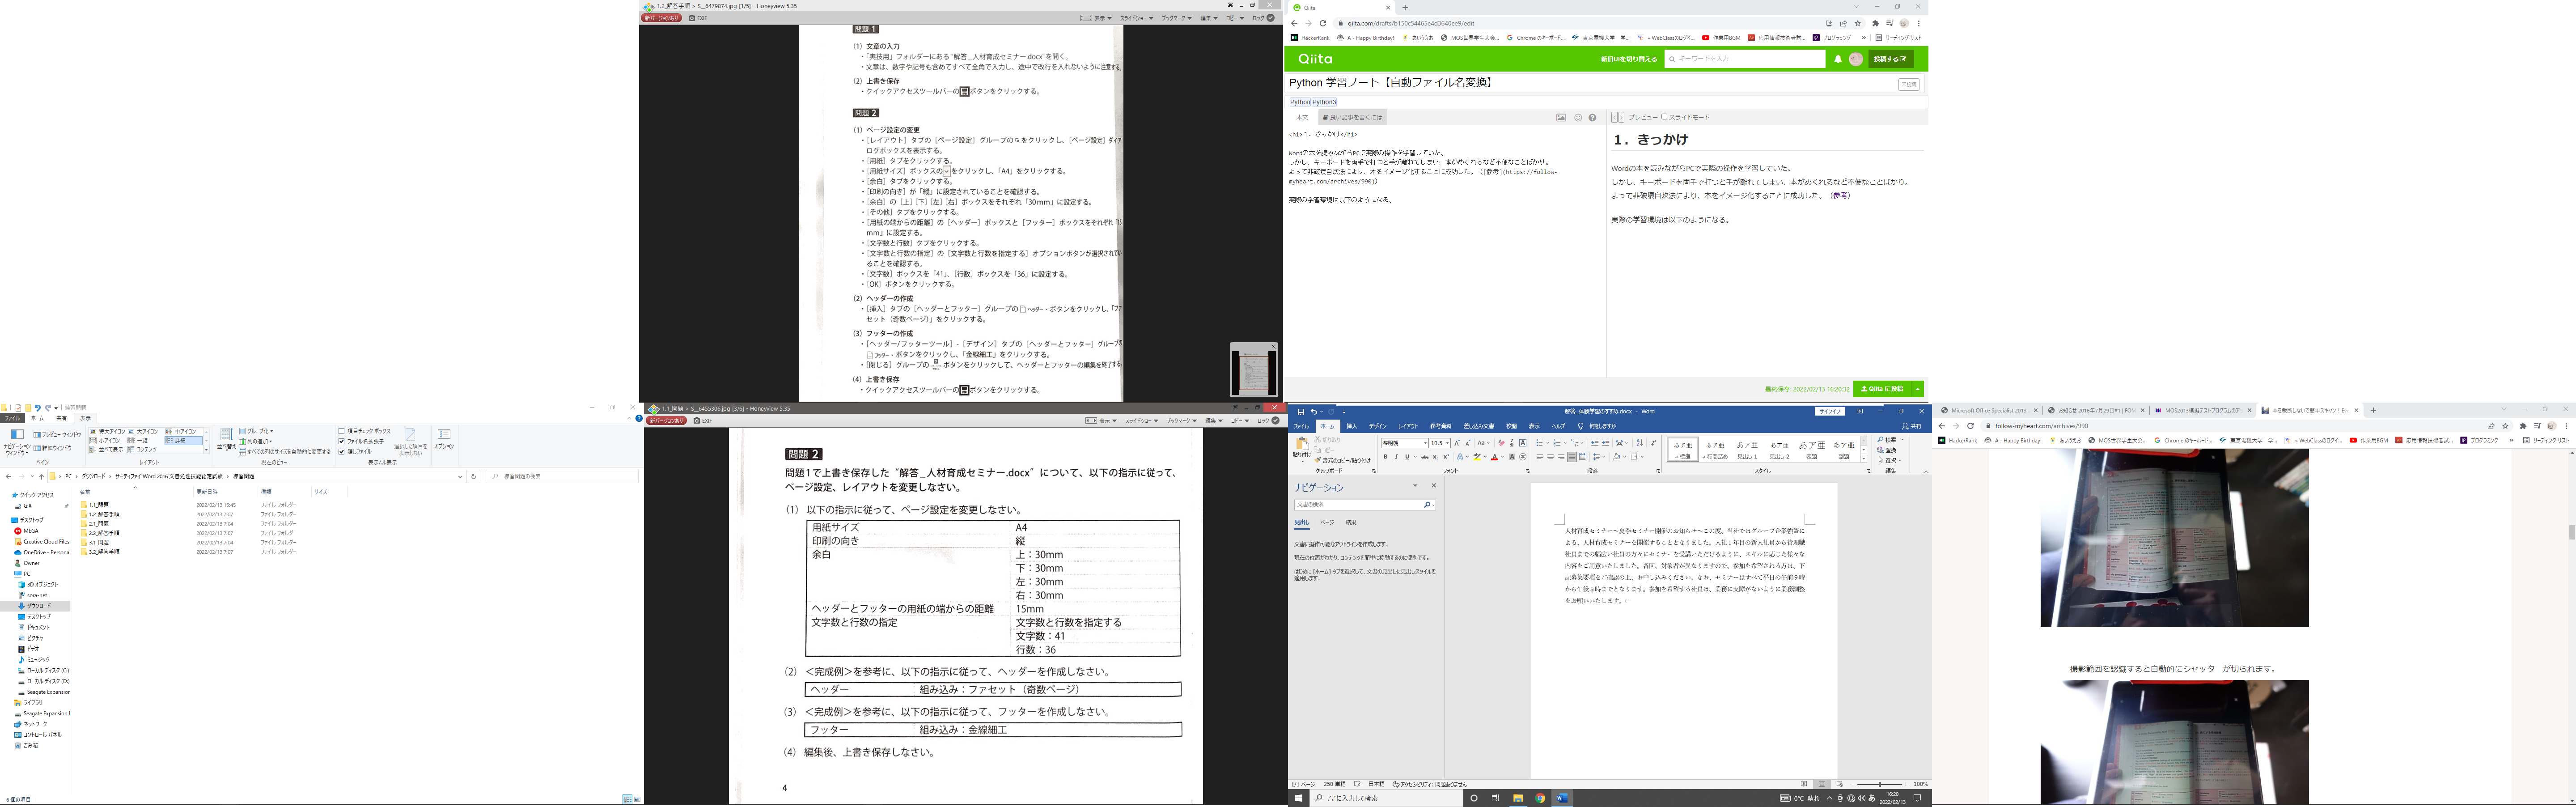Open Explorer address bar history dropdown
The height and width of the screenshot is (807, 2576).
coord(460,477)
